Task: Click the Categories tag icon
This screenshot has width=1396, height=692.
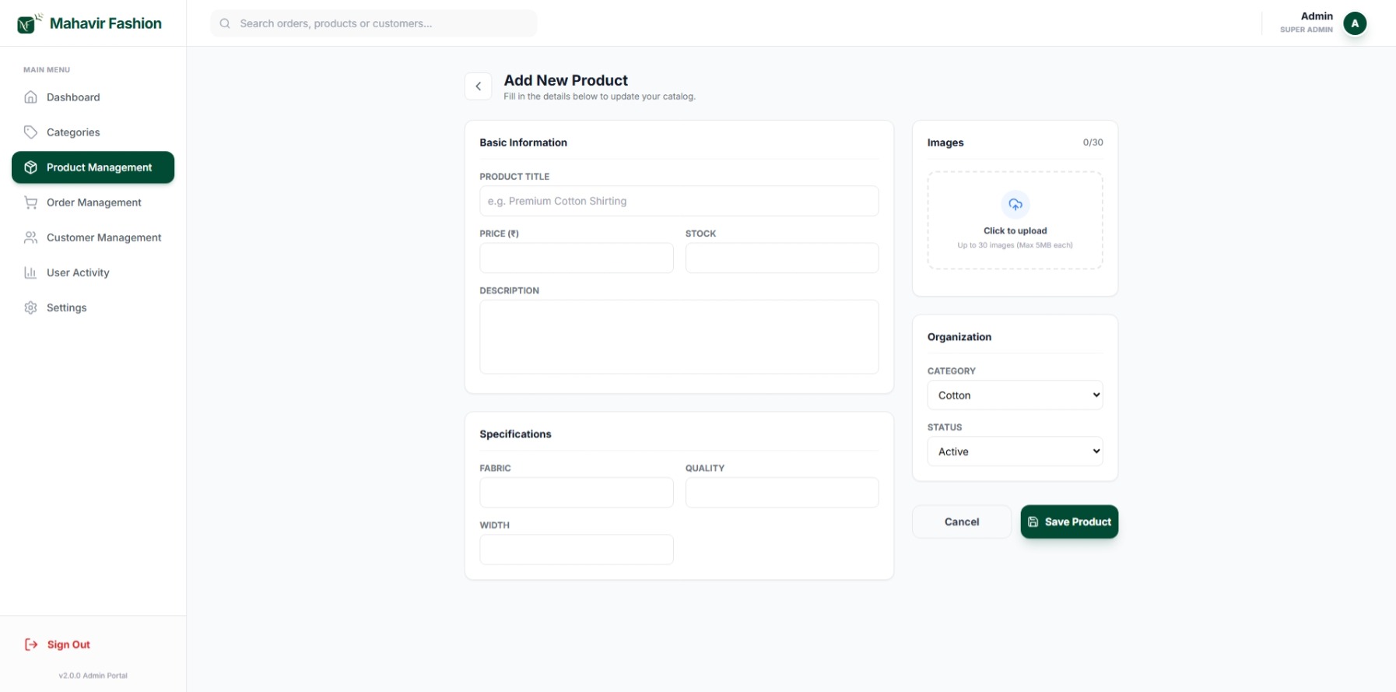Action: tap(30, 132)
